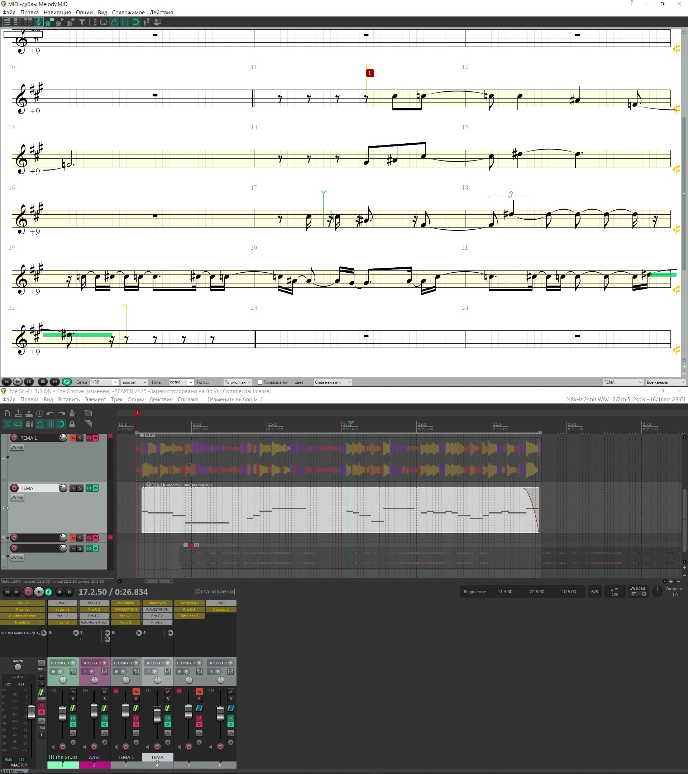Image resolution: width=688 pixels, height=774 pixels.
Task: Click the Melodyne plugin on track 3
Action: click(125, 603)
